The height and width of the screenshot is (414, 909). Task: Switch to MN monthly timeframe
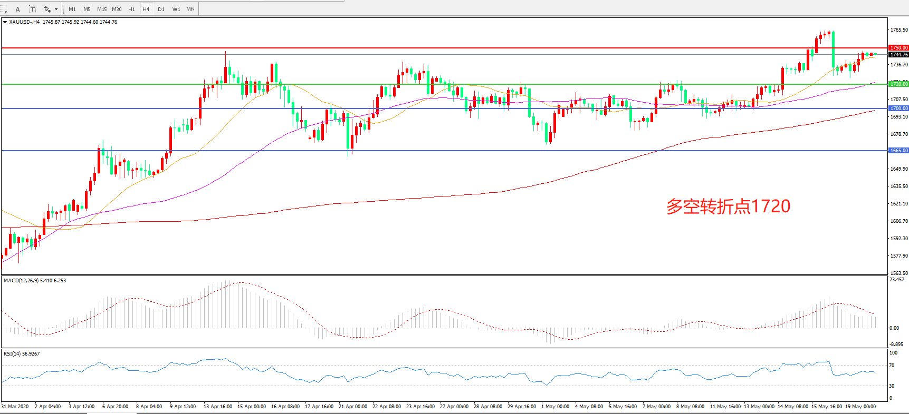(x=190, y=9)
